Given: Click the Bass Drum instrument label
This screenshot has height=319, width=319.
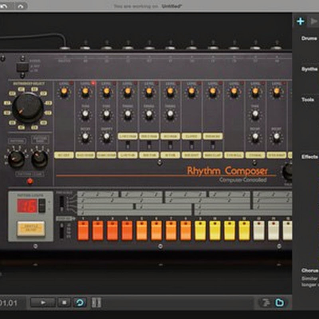Looking at the screenshot, I should [85, 155].
